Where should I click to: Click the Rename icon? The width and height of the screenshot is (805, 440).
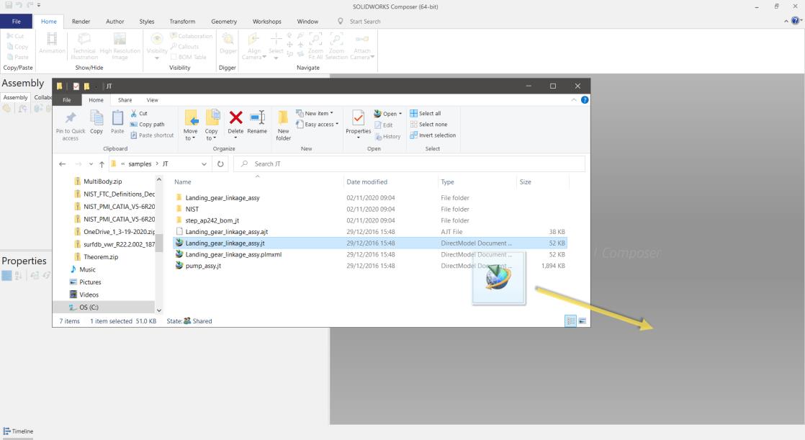257,117
